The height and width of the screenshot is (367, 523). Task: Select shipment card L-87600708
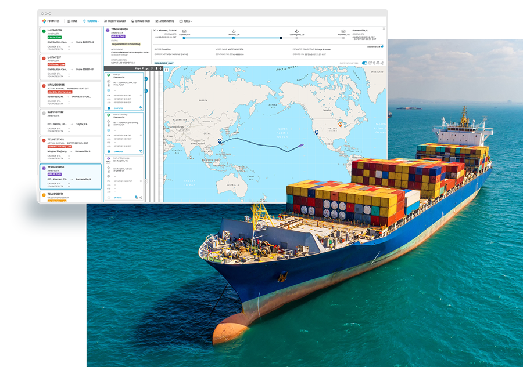[70, 39]
